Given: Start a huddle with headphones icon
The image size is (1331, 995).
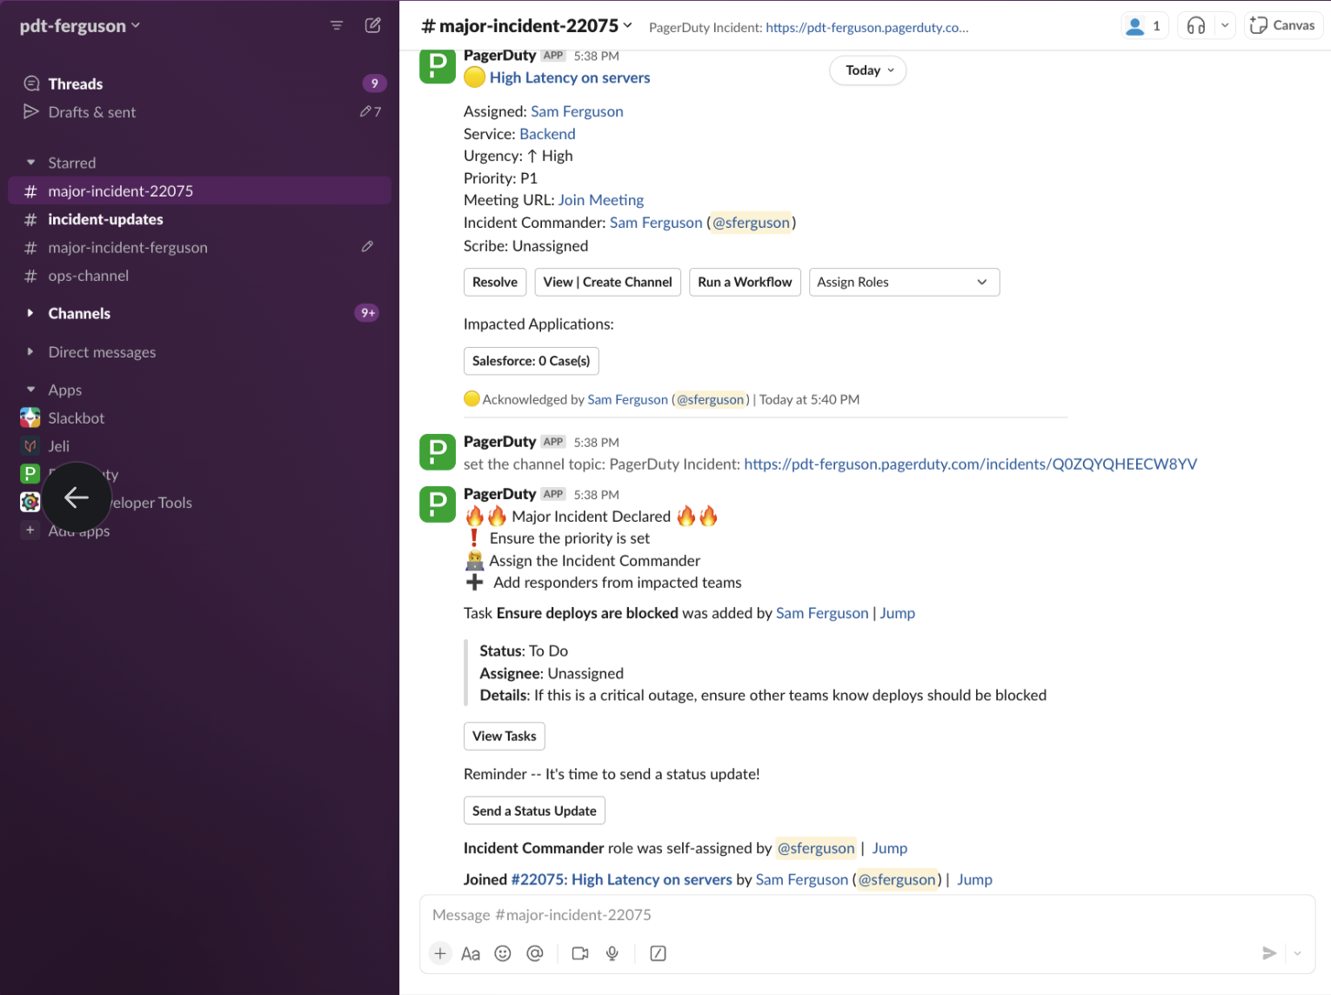Looking at the screenshot, I should point(1195,25).
